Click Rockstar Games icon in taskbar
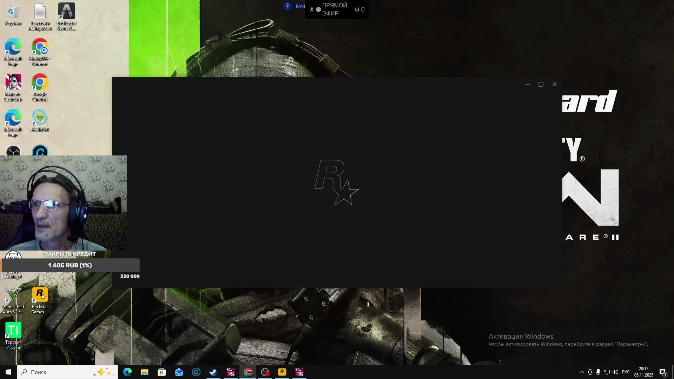This screenshot has width=674, height=379. (282, 372)
